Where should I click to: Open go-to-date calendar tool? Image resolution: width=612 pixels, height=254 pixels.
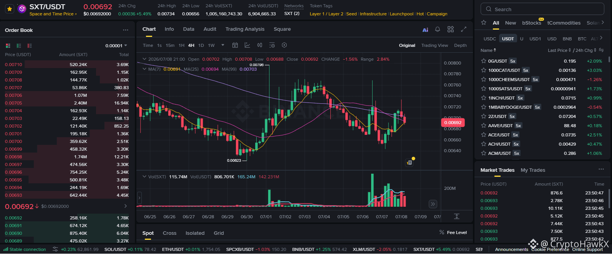pos(235,45)
